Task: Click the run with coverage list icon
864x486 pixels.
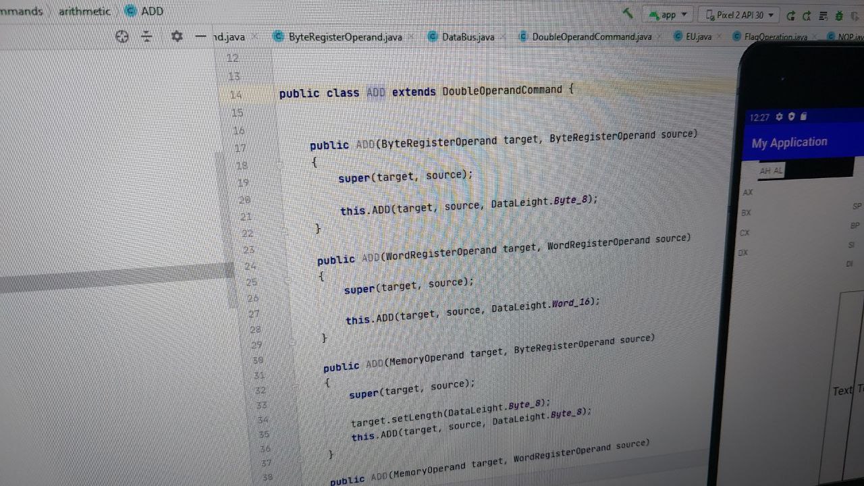Action: [x=823, y=16]
